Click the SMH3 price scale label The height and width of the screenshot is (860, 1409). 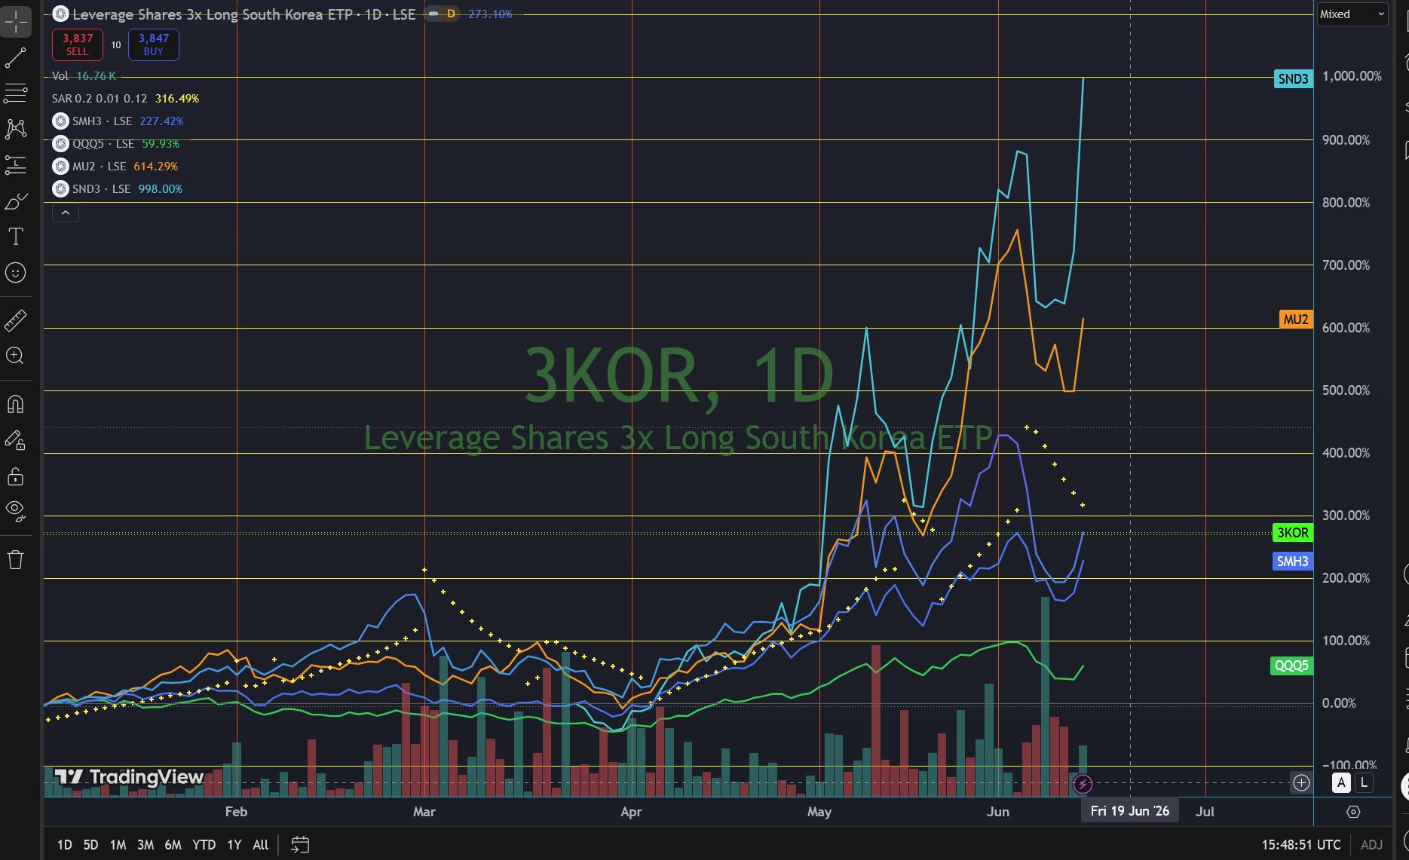click(x=1292, y=562)
